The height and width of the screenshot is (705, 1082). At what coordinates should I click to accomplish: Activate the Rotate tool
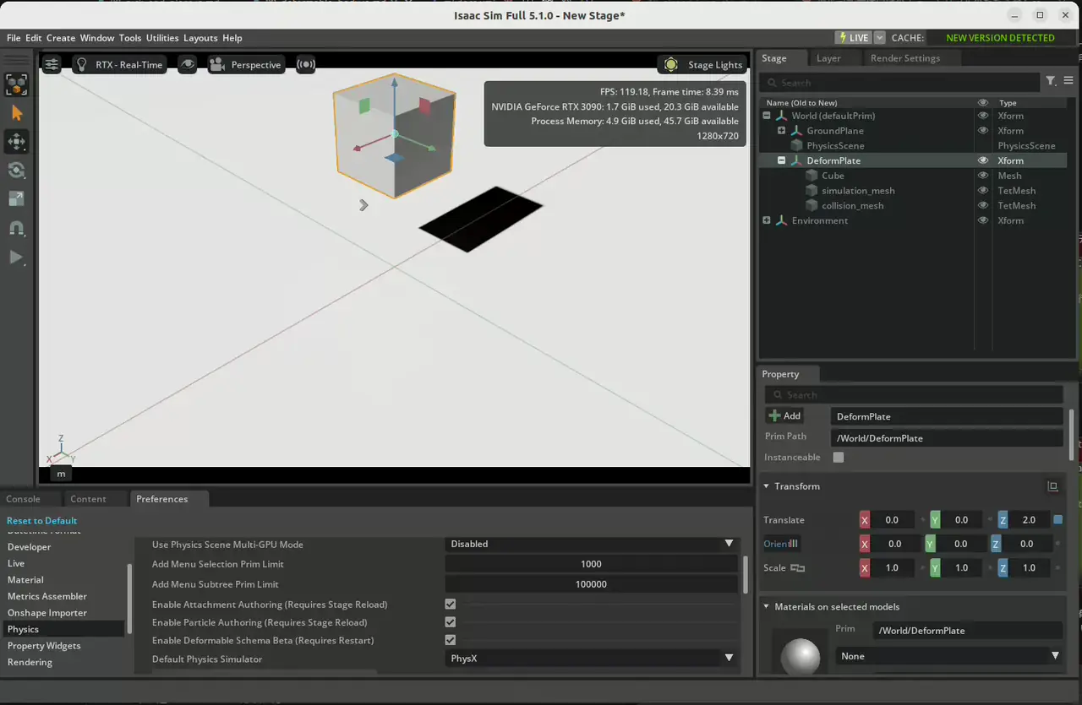pos(17,170)
